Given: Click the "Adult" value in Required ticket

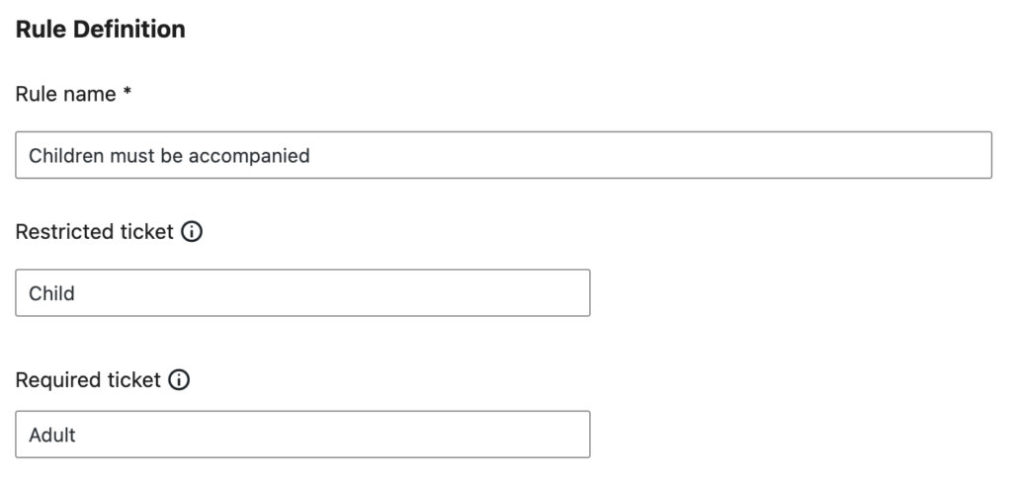Looking at the screenshot, I should pyautogui.click(x=52, y=435).
